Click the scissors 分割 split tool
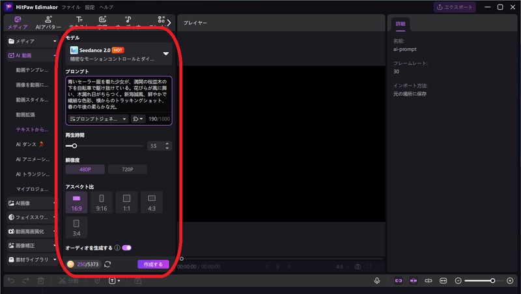Screen dimensions: 521x294 [68, 281]
